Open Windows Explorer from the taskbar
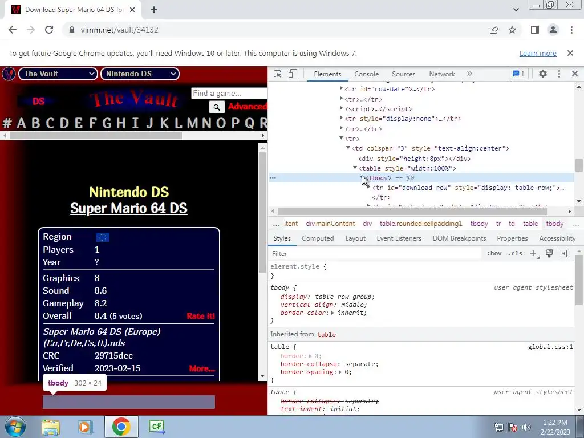The width and height of the screenshot is (584, 438). 51,427
